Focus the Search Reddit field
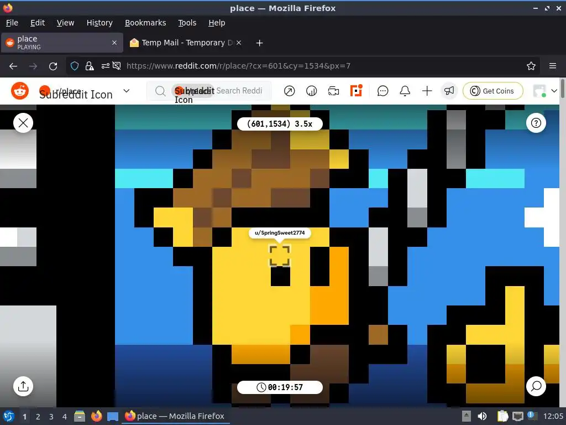Image resolution: width=566 pixels, height=425 pixels. [209, 91]
